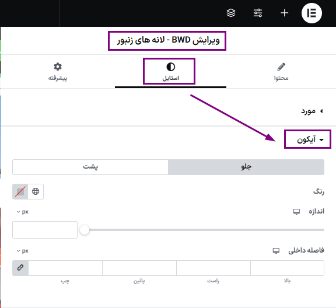The width and height of the screenshot is (336, 308).
Task: Open global colors globe icon
Action: [36, 191]
